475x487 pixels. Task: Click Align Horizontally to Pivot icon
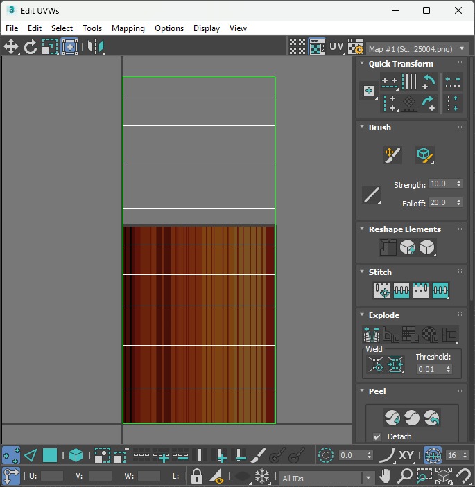[x=390, y=82]
